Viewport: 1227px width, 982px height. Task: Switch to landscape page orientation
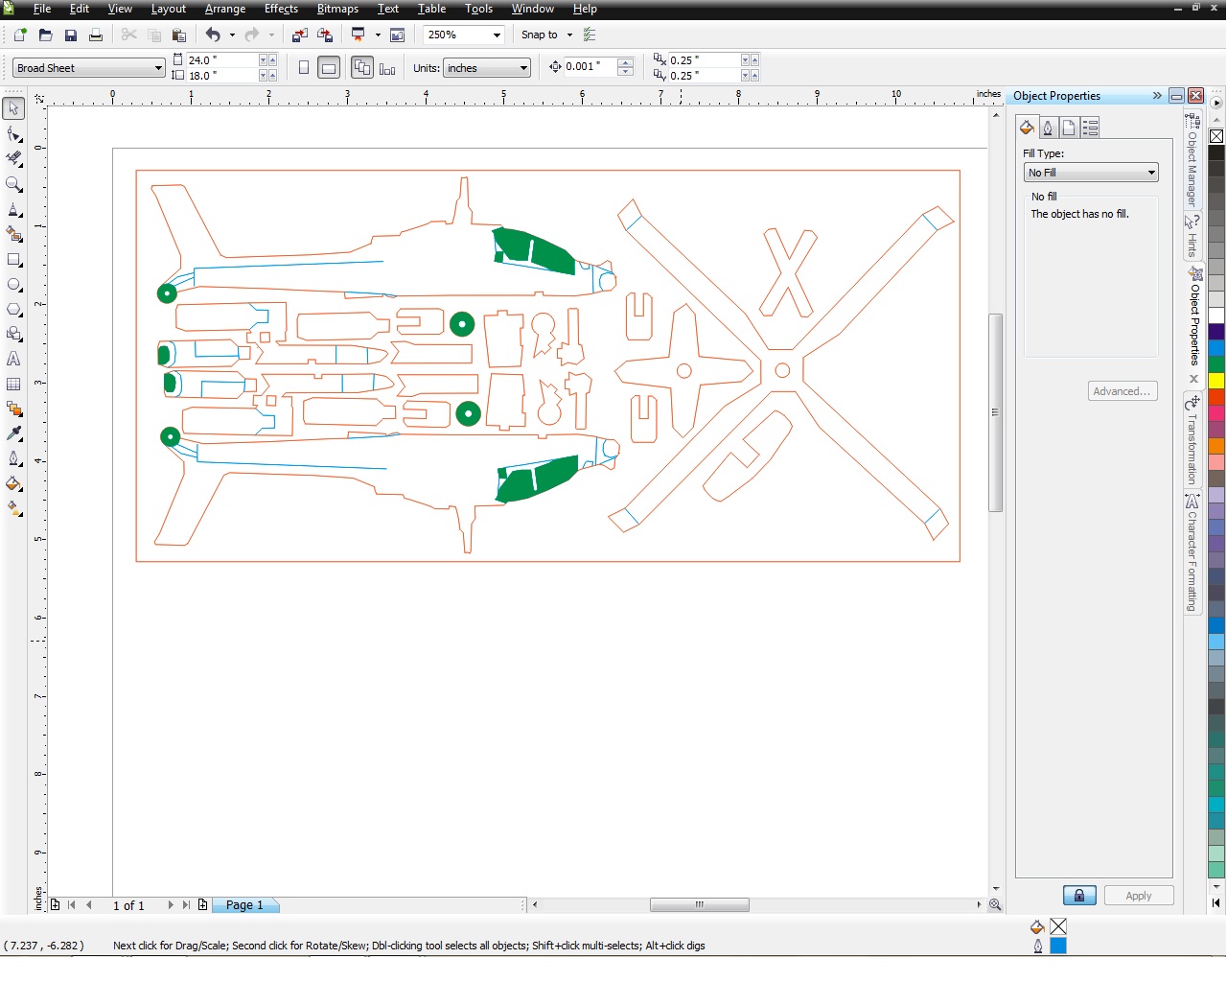329,68
